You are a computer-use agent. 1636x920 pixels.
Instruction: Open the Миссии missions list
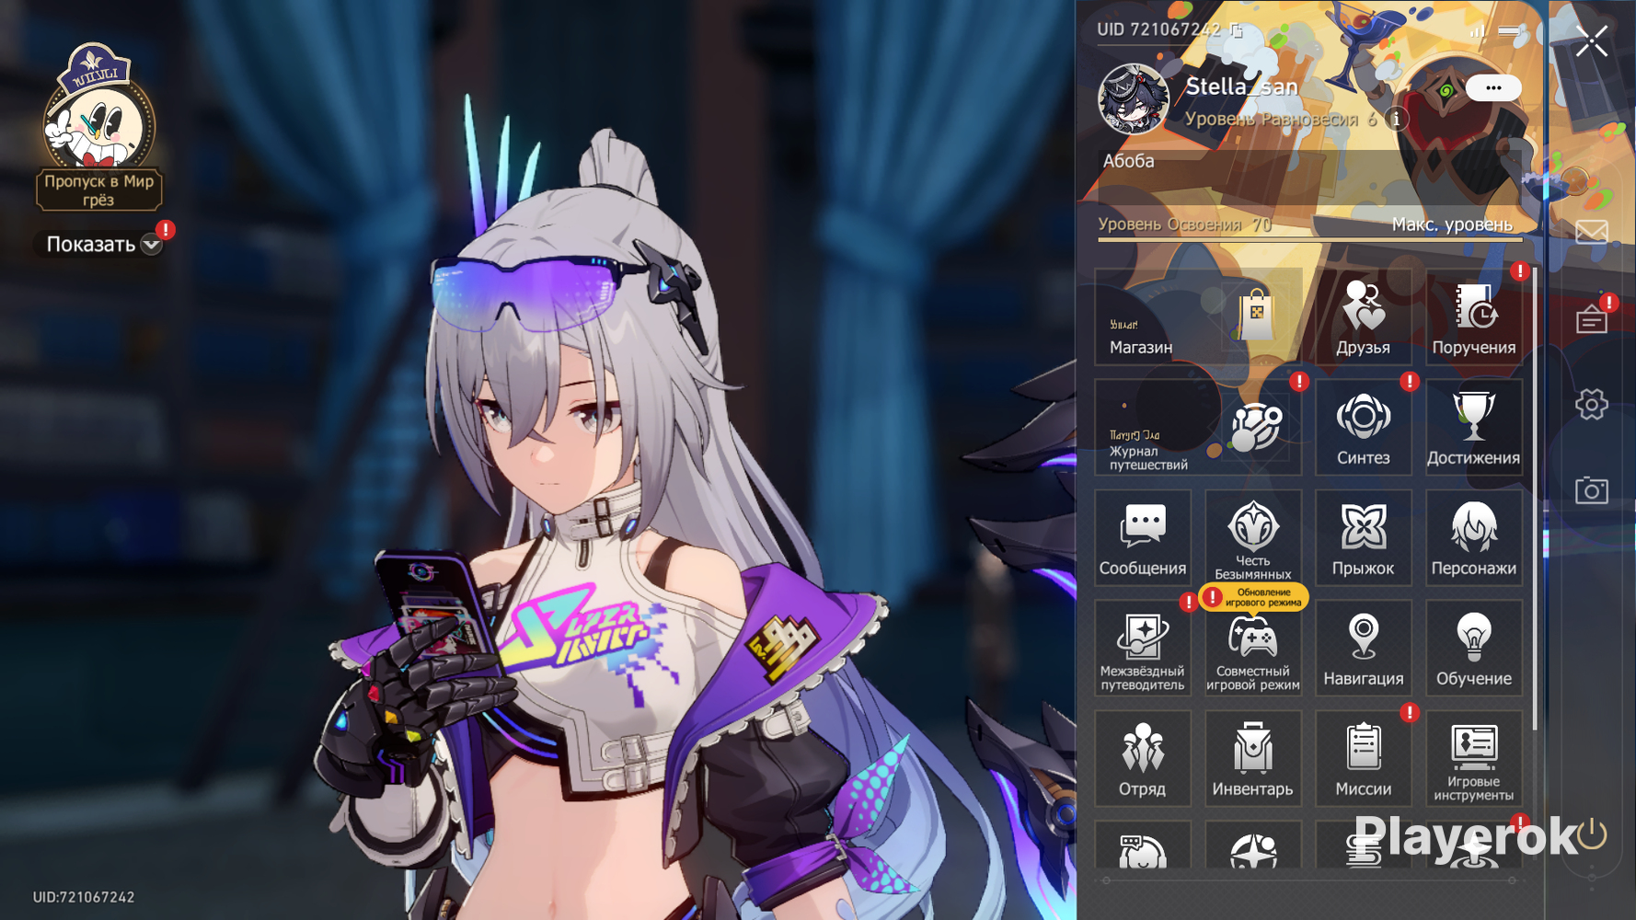pyautogui.click(x=1363, y=759)
